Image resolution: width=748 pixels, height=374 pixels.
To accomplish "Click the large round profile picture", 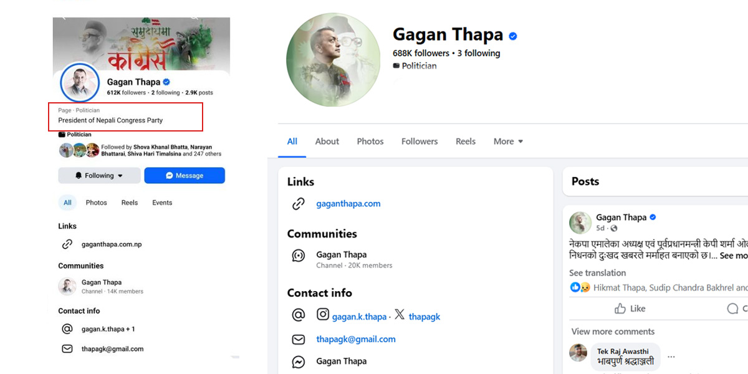I will pos(333,60).
